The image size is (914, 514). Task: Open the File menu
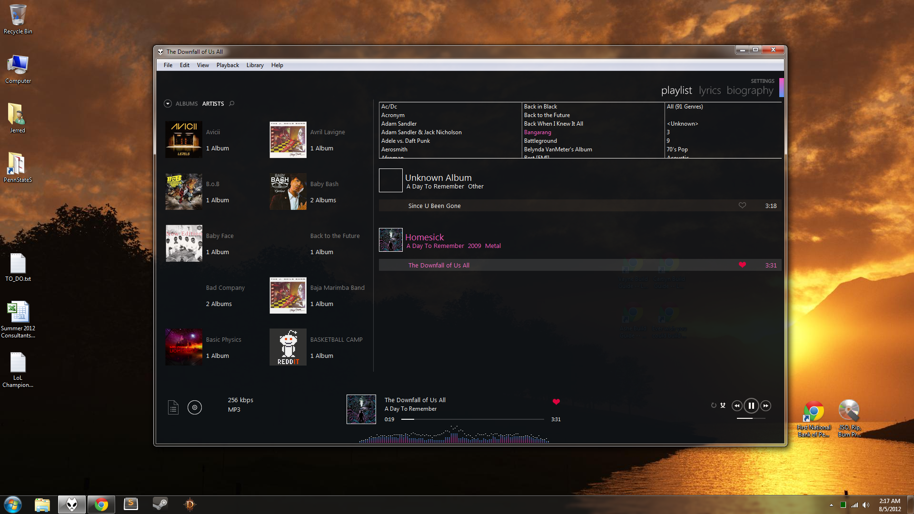(168, 65)
